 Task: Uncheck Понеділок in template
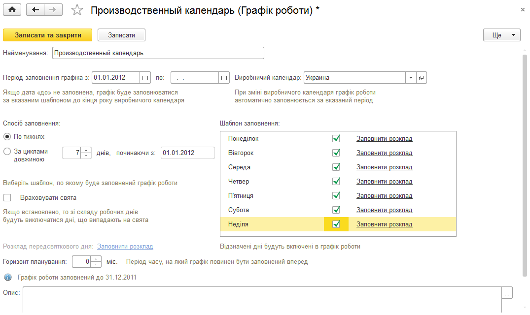coord(336,138)
